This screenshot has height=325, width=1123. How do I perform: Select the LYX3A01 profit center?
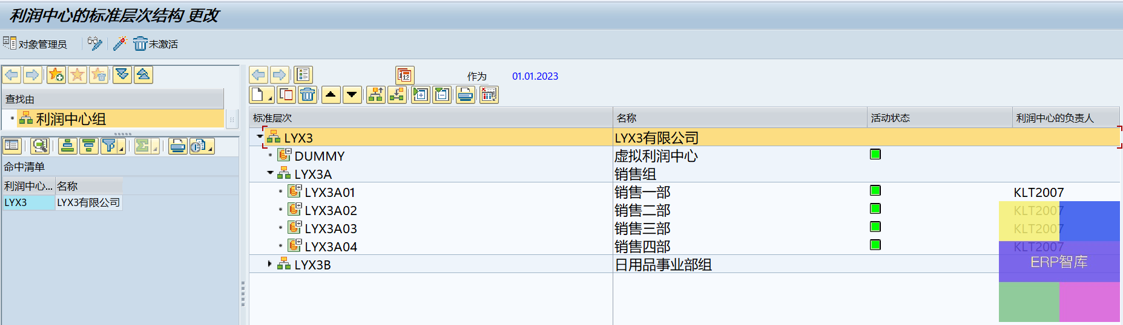329,192
